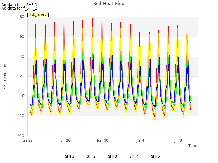Select the SHF2 legend entry
The width and height of the screenshot is (218, 163).
pos(88,156)
